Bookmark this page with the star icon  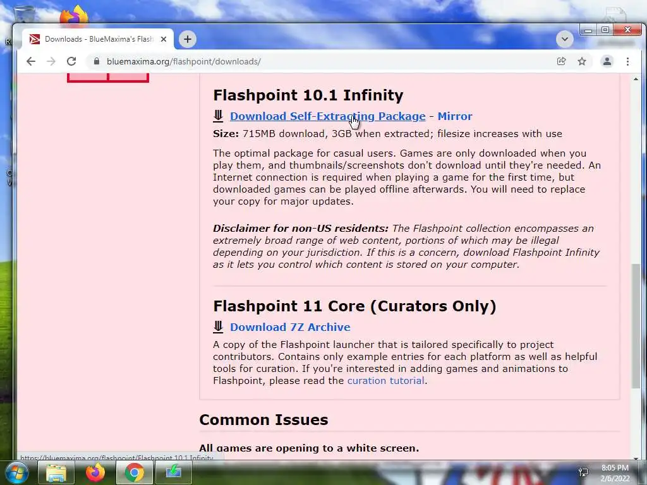click(582, 61)
